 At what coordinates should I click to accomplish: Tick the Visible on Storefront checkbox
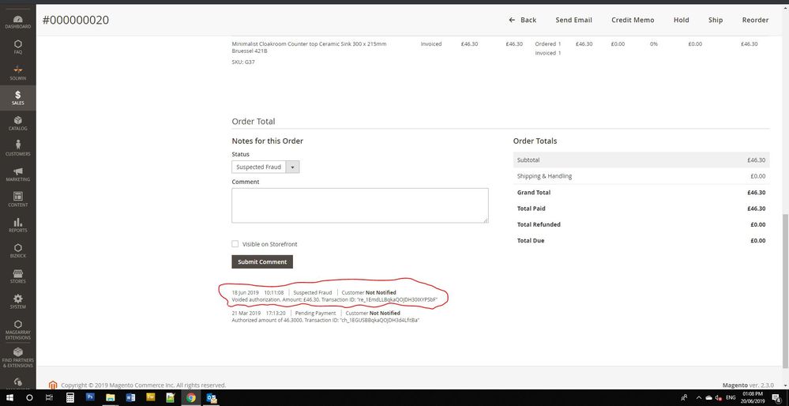[235, 244]
